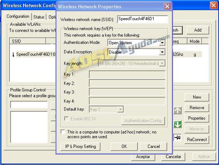Screen dimensions: 219x165
Task: Close the Wireless Network Properties dialog
Action: [x=167, y=6]
